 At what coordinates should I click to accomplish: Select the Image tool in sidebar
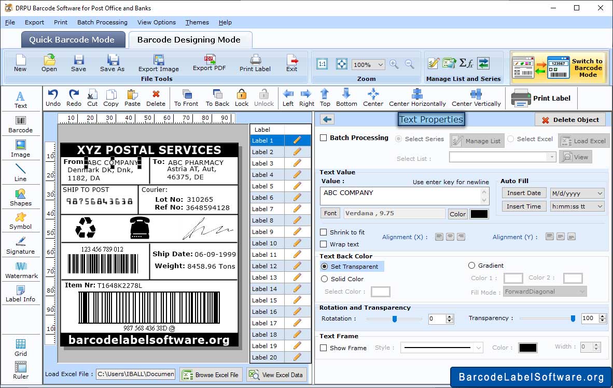pyautogui.click(x=20, y=149)
